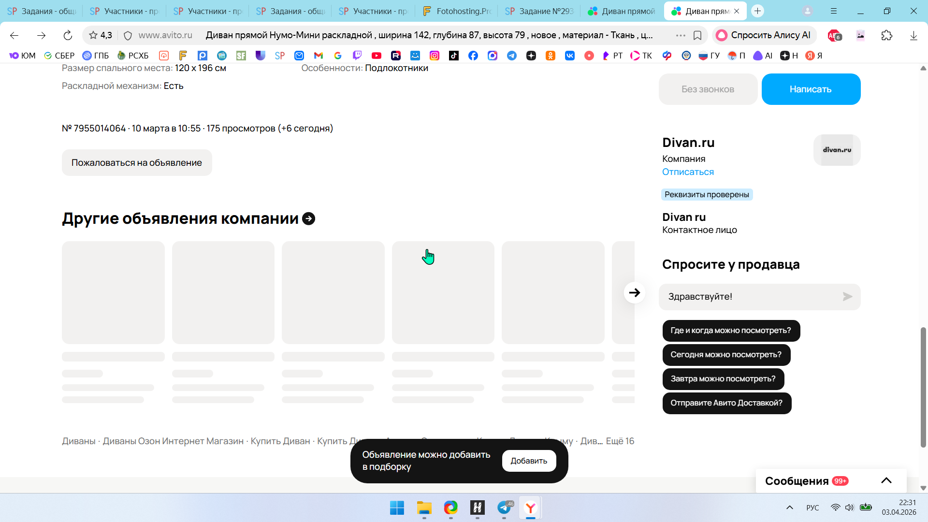The image size is (928, 522).
Task: Switch to the Fotohosting.Pro tab
Action: (457, 11)
